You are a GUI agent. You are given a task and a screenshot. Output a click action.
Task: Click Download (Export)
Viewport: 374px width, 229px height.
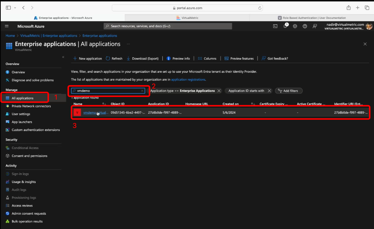point(142,58)
